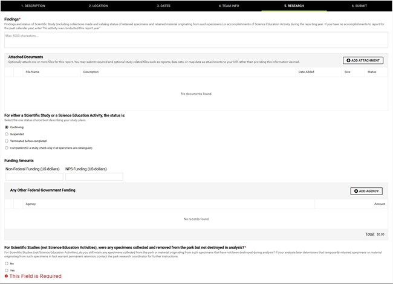Click the red error icon beside This Field is Required
This screenshot has height=284, width=393.
coord(6,276)
